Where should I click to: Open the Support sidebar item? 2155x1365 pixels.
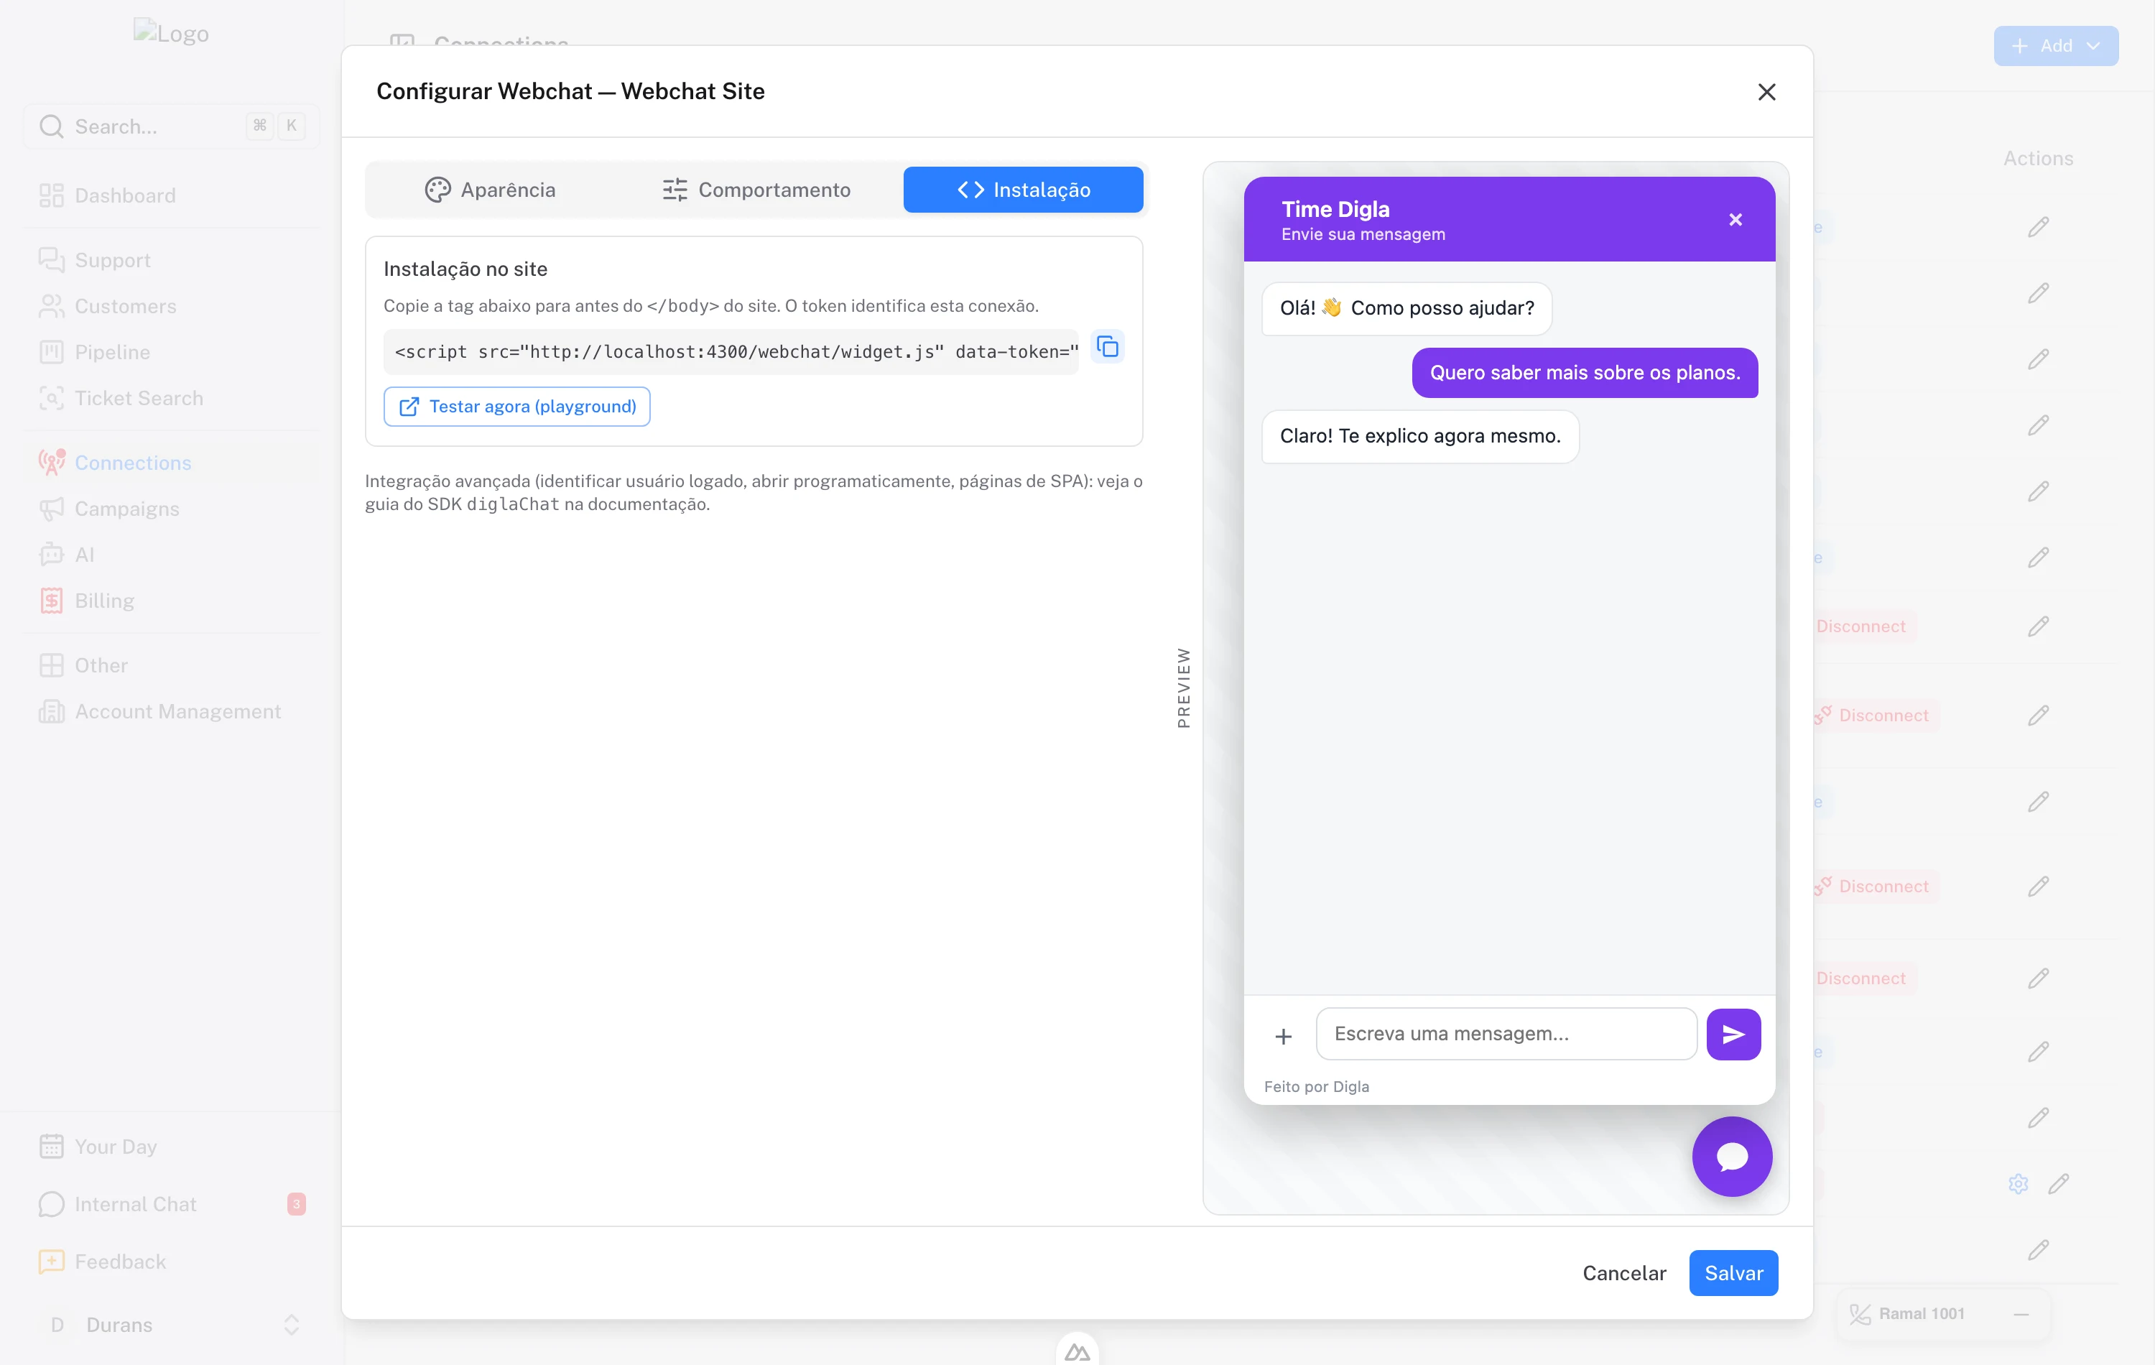[172, 261]
